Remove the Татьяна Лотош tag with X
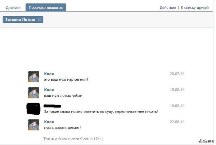 tap(39, 19)
